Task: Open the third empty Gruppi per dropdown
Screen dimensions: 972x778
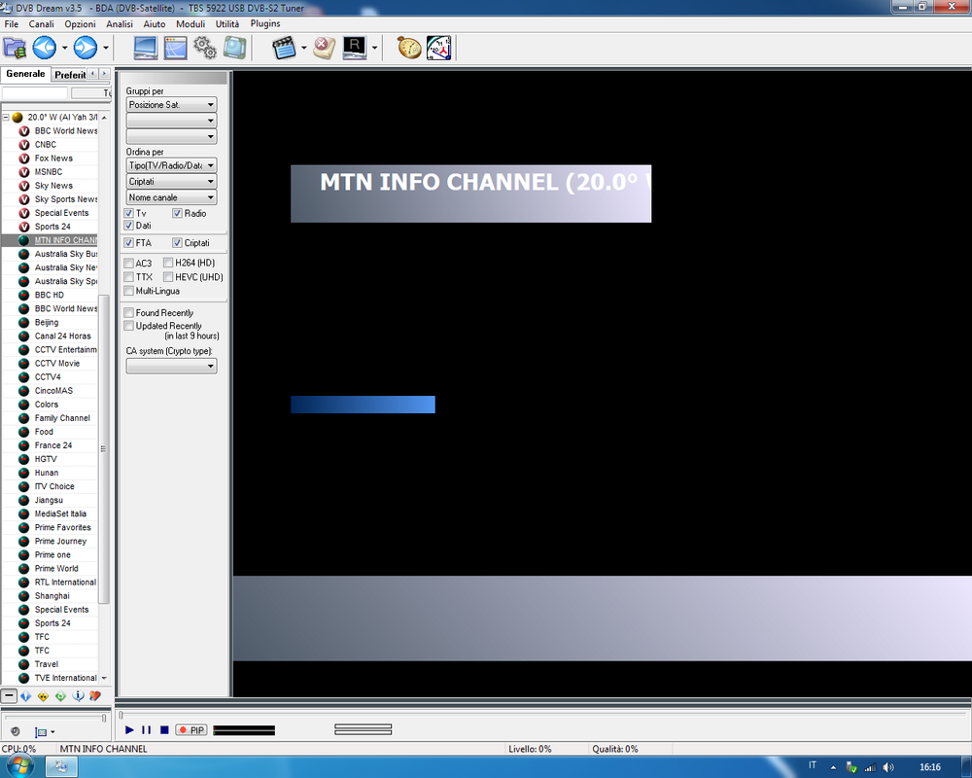Action: click(171, 136)
